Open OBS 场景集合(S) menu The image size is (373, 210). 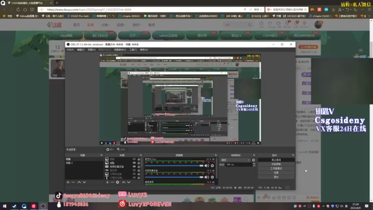[120, 50]
